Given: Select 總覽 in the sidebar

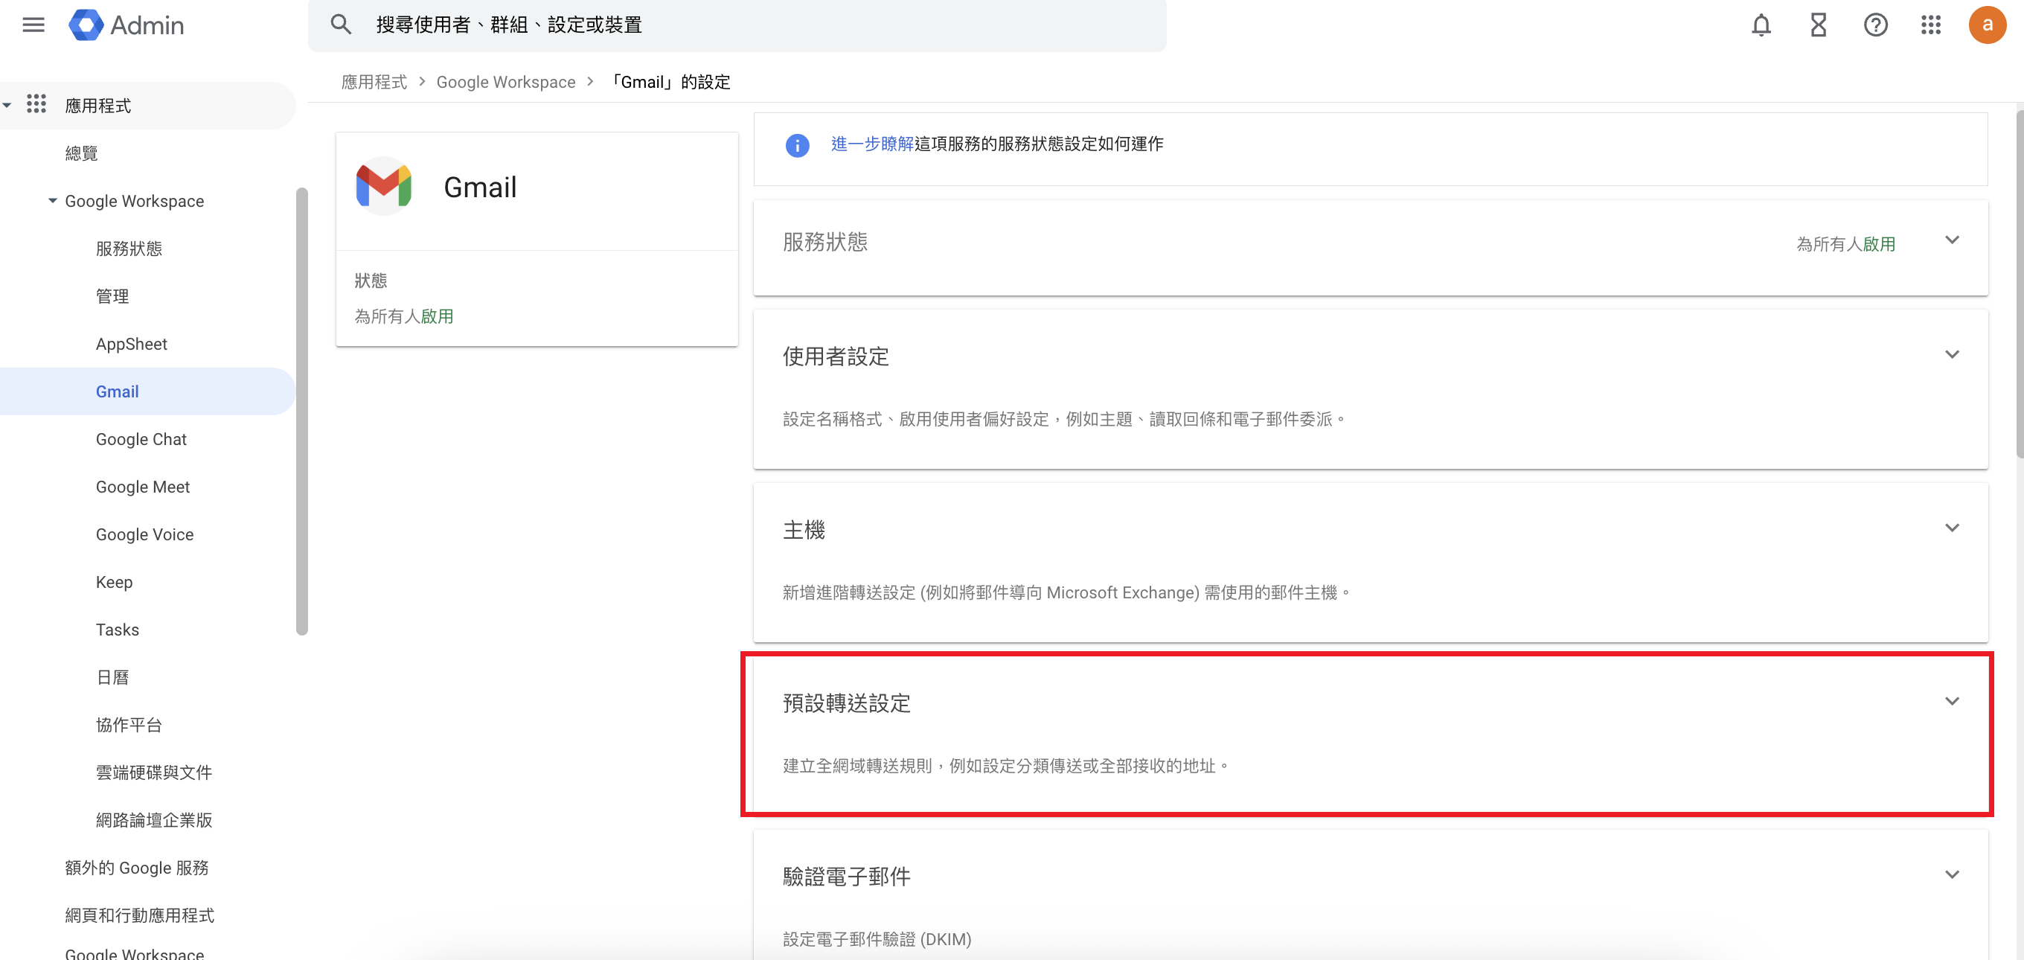Looking at the screenshot, I should click(x=82, y=153).
